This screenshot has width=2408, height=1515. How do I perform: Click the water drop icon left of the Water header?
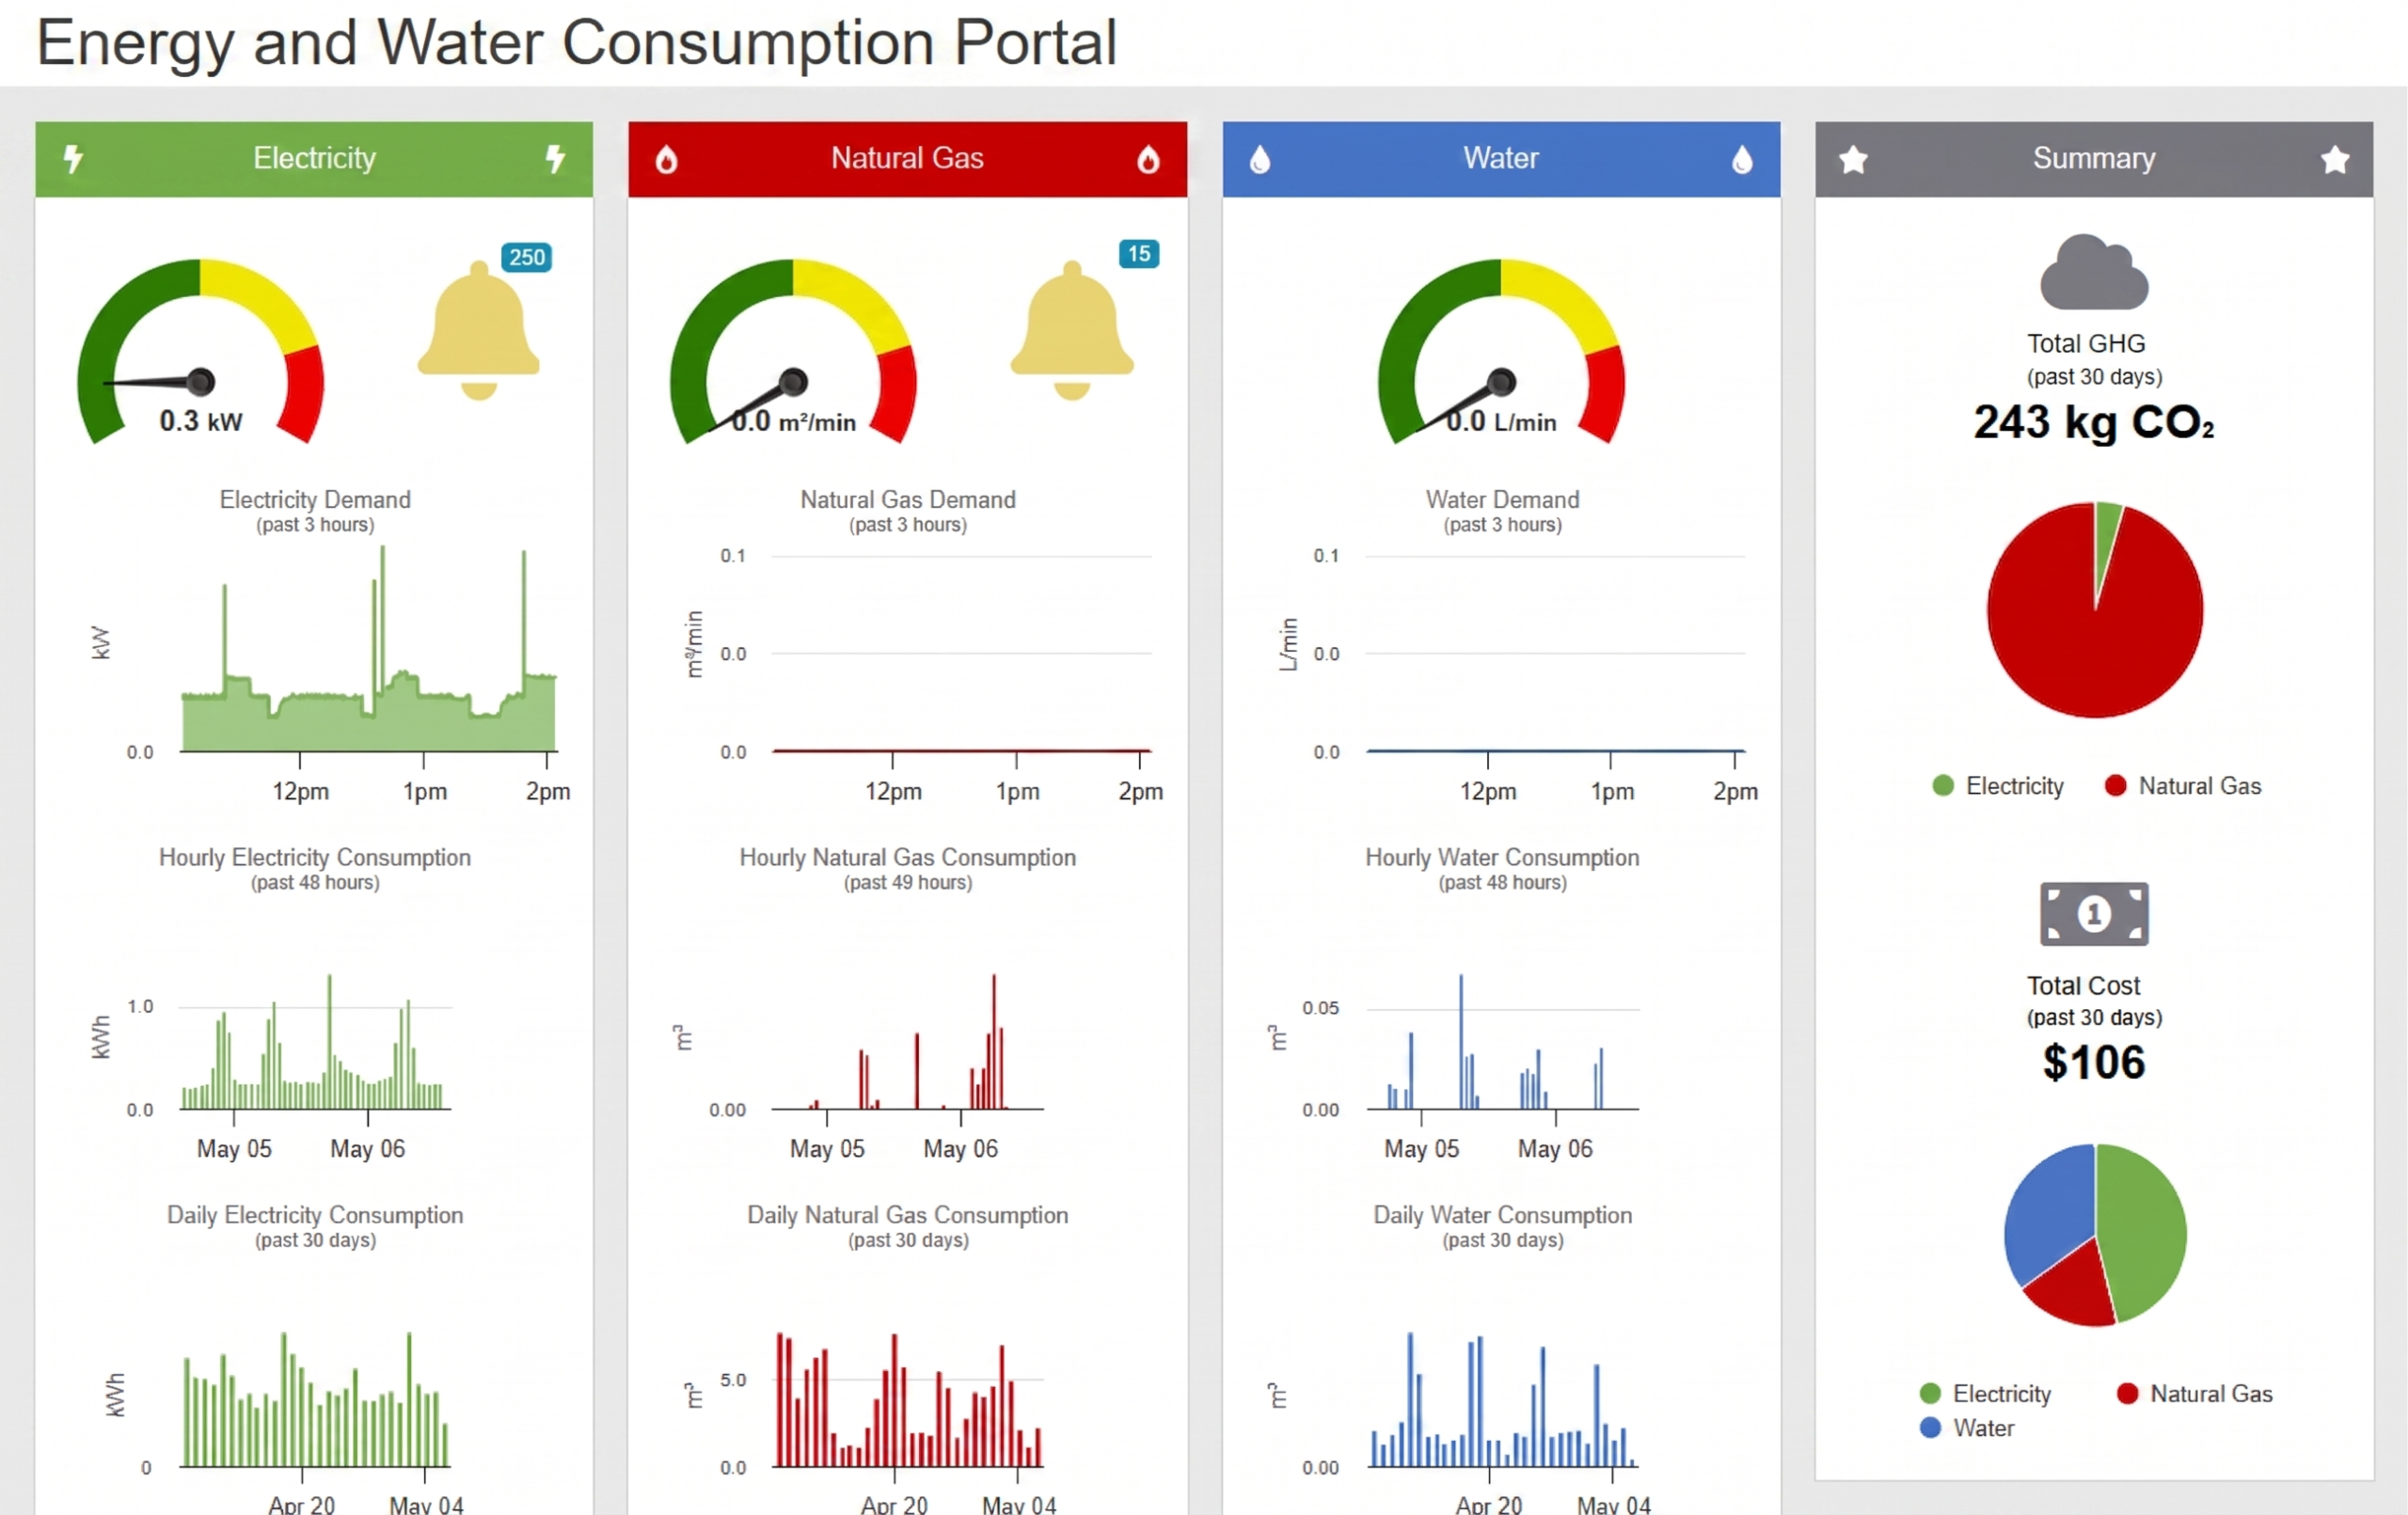(x=1260, y=159)
